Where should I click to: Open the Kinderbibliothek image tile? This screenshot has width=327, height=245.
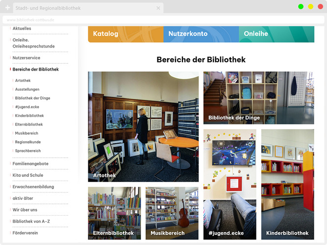point(287,184)
